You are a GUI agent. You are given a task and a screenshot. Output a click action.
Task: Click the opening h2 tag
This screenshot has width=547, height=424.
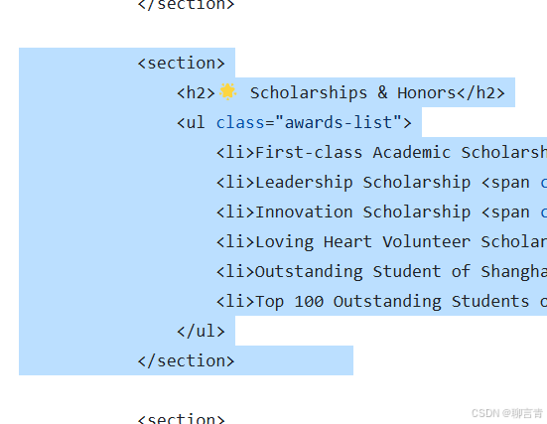click(x=196, y=92)
